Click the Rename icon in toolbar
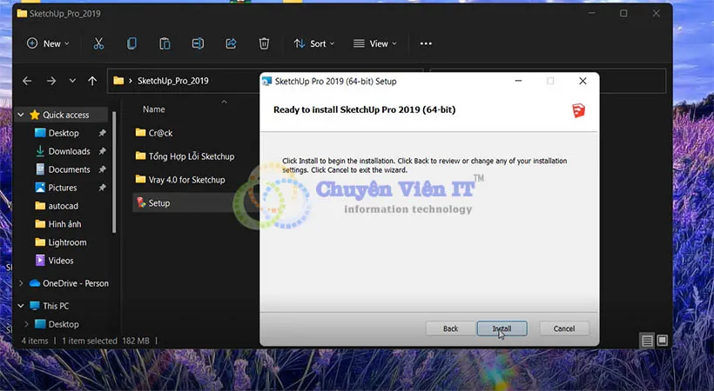 198,43
